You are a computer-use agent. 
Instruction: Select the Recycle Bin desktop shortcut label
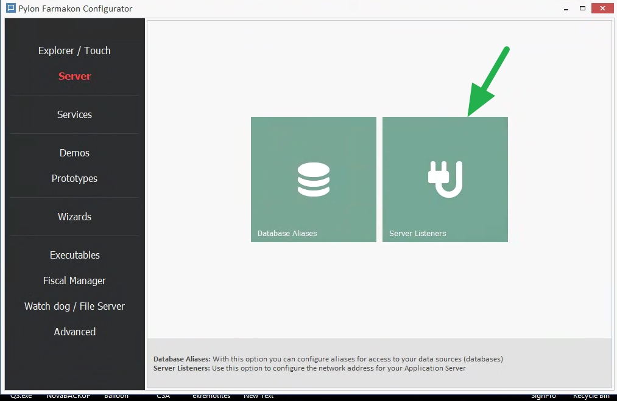[x=591, y=396]
